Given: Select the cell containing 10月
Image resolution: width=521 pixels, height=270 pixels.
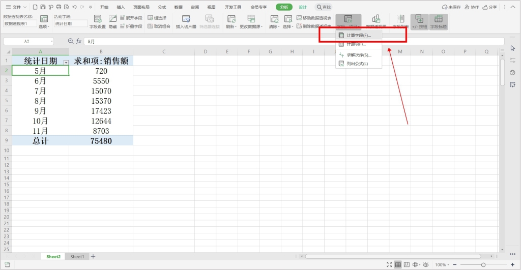Looking at the screenshot, I should tap(40, 121).
